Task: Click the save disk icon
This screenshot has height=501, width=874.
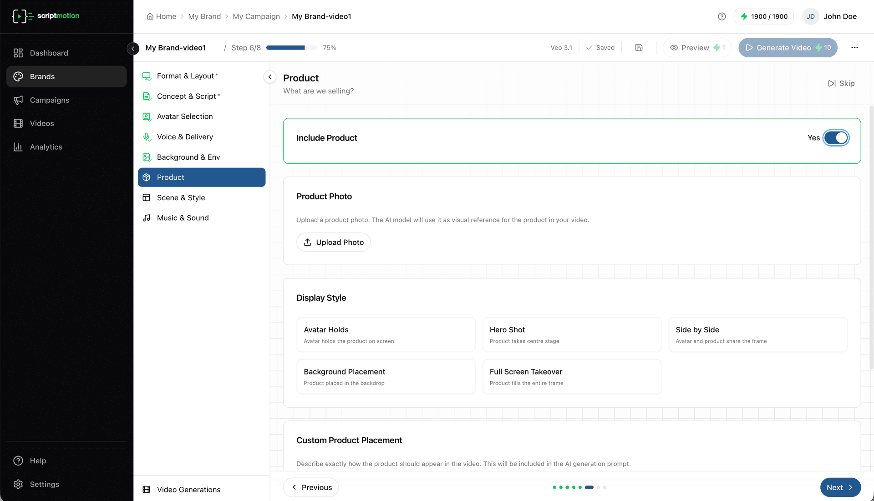Action: point(639,47)
